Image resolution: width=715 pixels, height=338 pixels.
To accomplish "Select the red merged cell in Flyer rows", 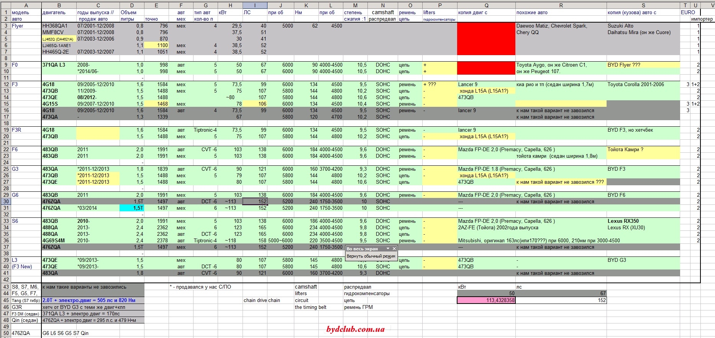I will (486, 39).
